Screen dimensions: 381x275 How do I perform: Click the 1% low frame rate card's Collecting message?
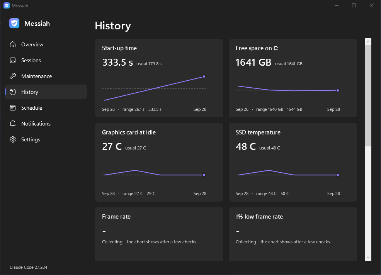point(283,242)
